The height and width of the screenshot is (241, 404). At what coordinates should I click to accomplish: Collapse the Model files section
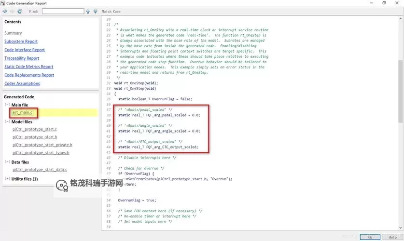[7, 122]
